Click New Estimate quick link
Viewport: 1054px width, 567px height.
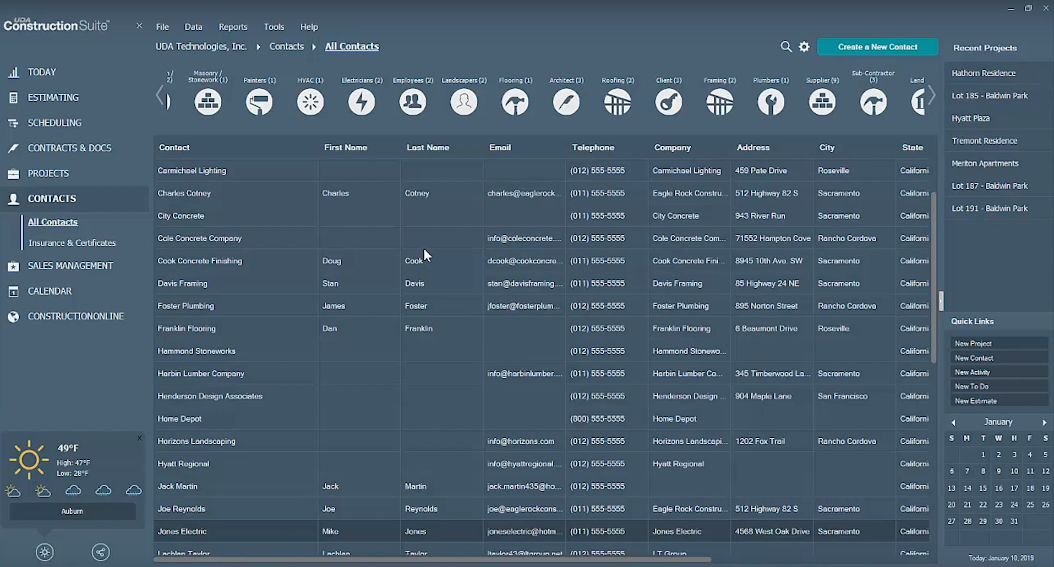(998, 400)
